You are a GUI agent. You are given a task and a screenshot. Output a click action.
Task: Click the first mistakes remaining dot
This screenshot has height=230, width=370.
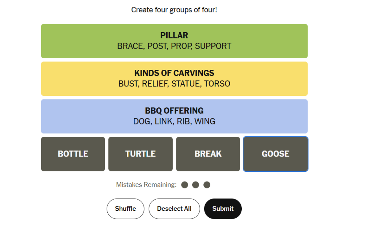(185, 185)
